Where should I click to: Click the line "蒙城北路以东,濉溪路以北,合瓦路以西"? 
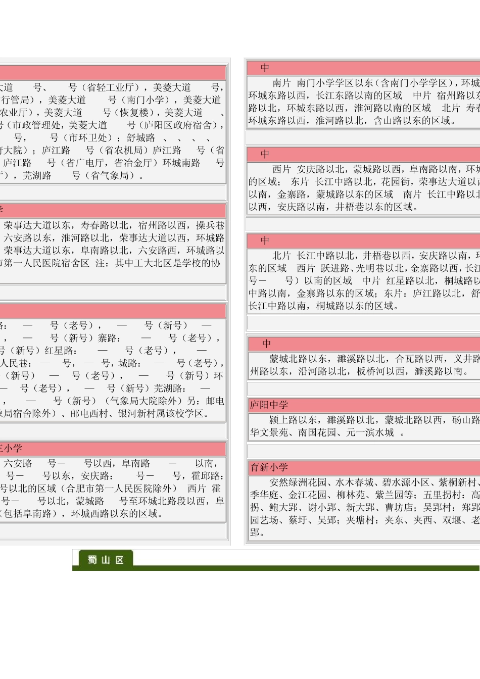374,359
